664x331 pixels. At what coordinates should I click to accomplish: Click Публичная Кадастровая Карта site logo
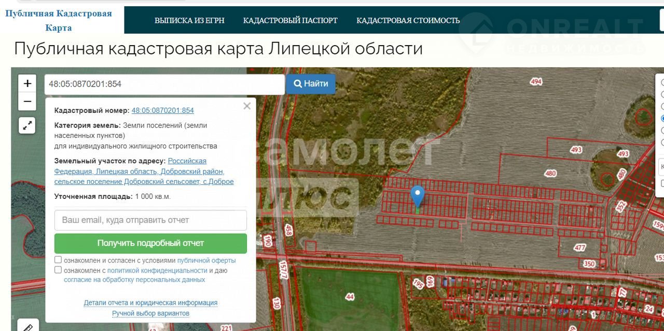click(59, 20)
